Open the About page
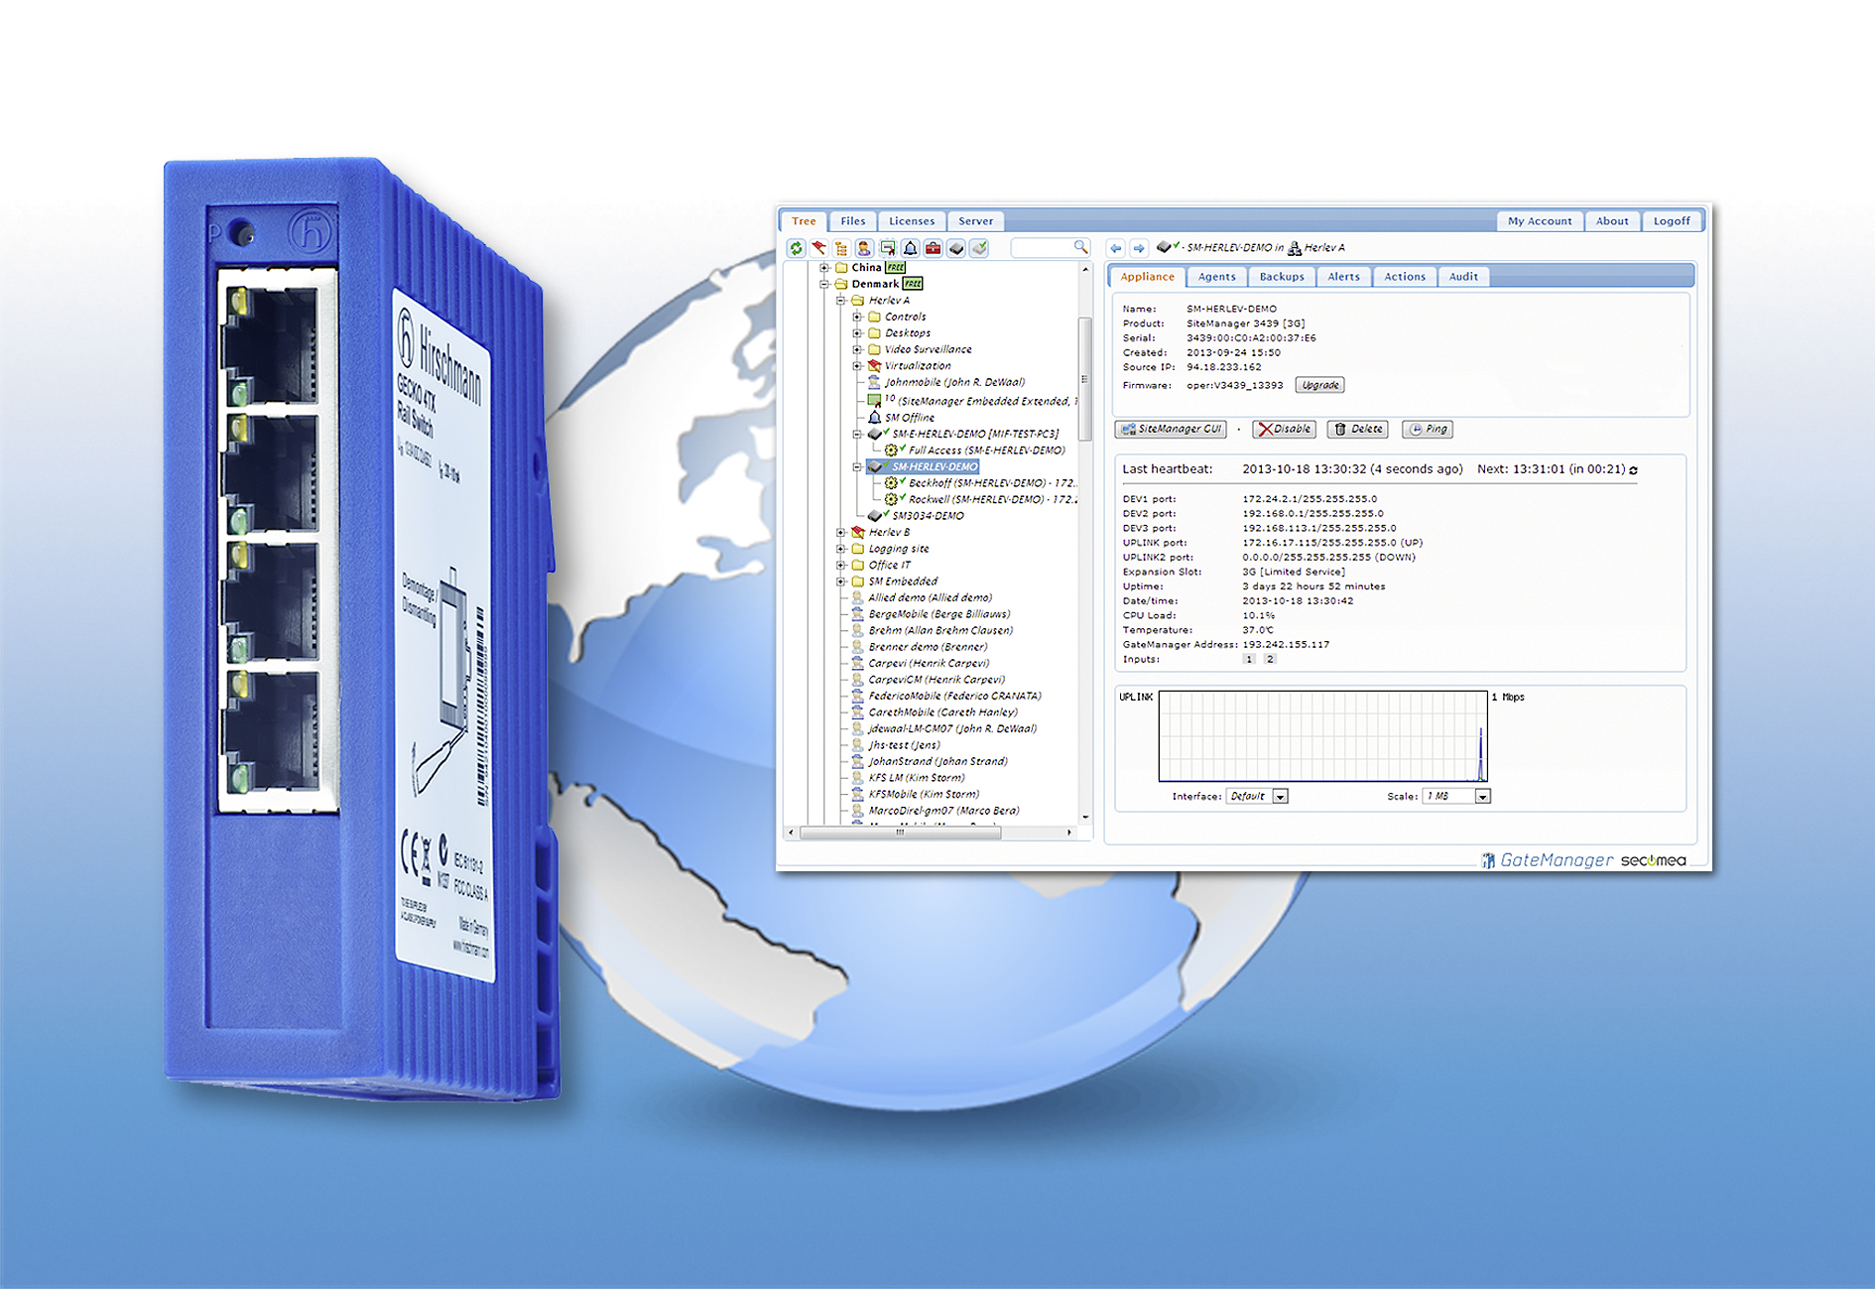 coord(1612,221)
